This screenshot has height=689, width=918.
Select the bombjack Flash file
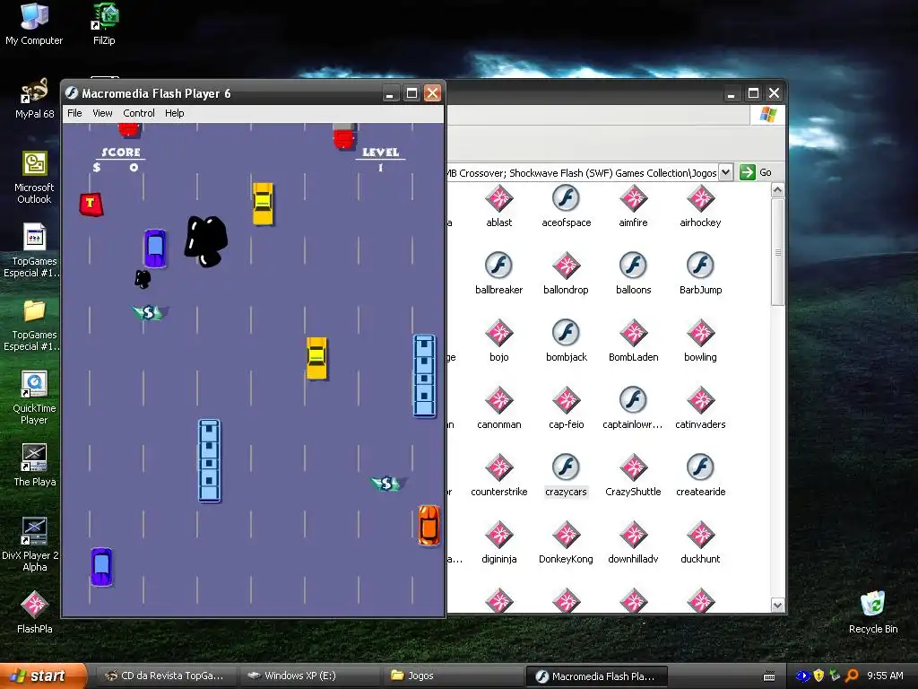tap(567, 334)
